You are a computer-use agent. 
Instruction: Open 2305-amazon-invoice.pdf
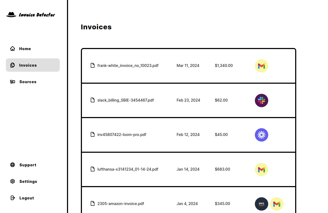point(121,203)
